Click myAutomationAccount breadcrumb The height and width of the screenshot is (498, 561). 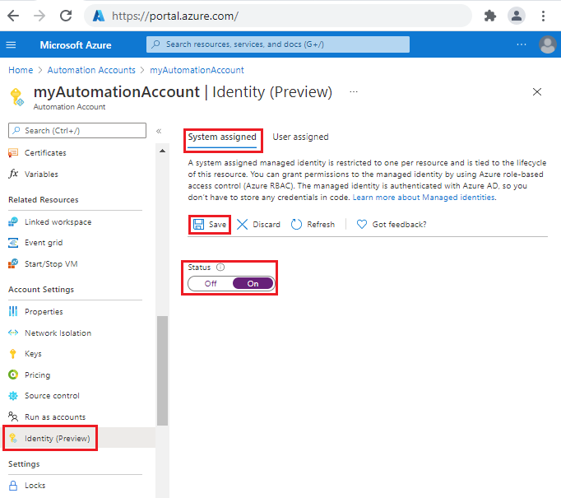[x=197, y=70]
